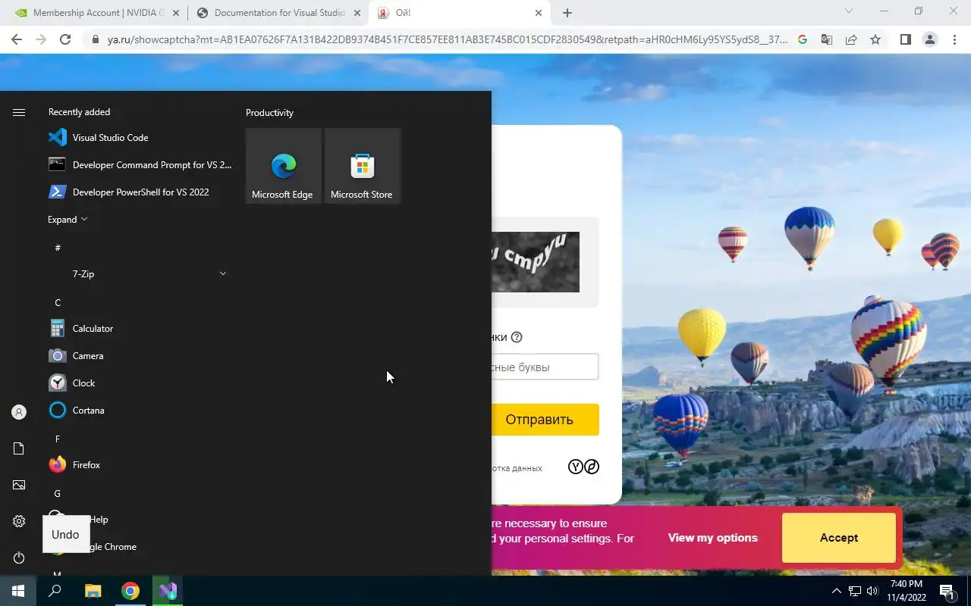Click View my options

[x=712, y=538]
